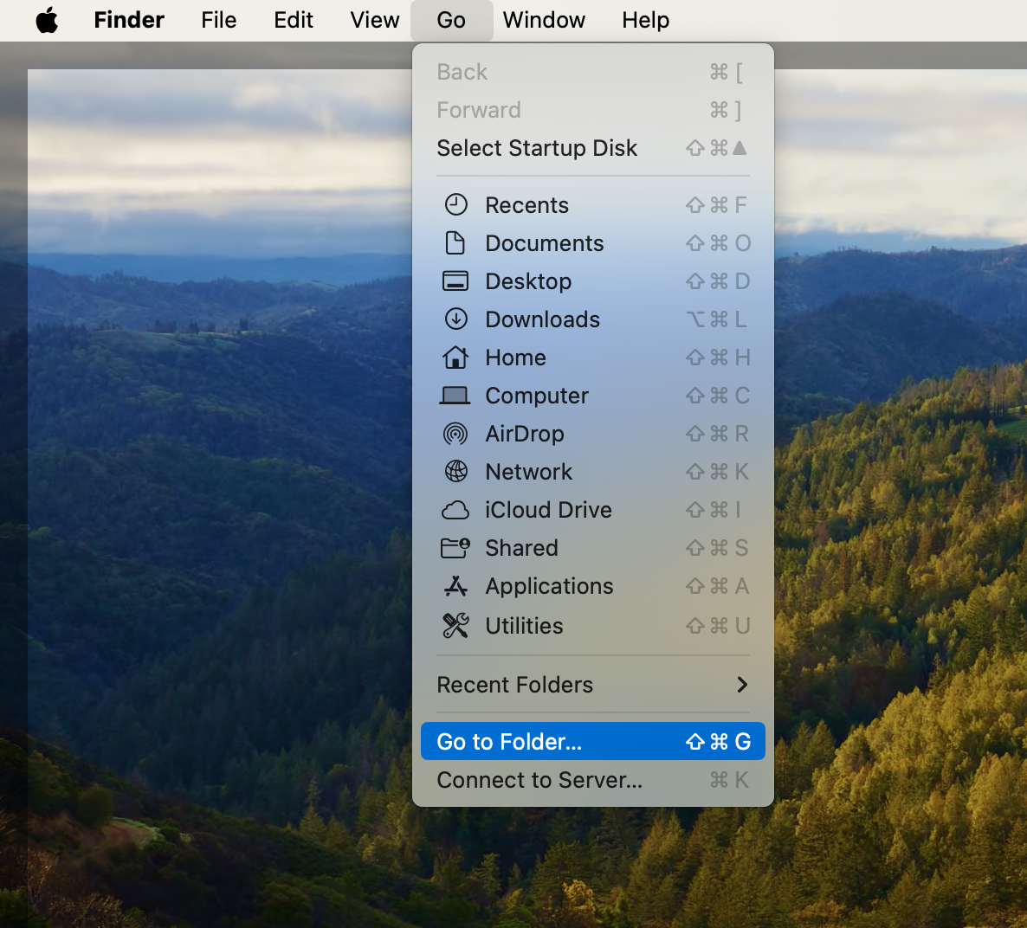Viewport: 1027px width, 928px height.
Task: Click the Home label text
Action: pyautogui.click(x=515, y=357)
